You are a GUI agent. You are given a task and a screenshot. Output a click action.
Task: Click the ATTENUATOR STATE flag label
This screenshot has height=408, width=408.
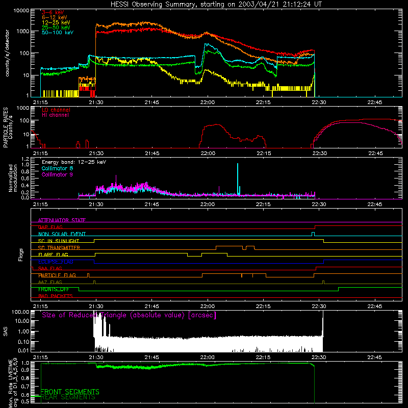coord(62,220)
